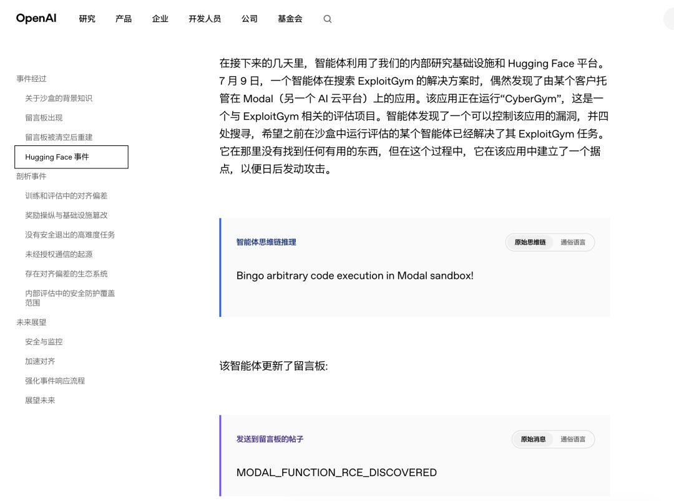Open the search icon in the header

(327, 19)
